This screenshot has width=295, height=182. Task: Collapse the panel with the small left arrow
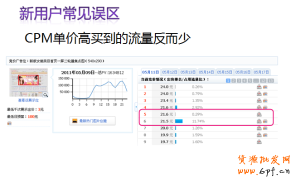click(x=136, y=107)
